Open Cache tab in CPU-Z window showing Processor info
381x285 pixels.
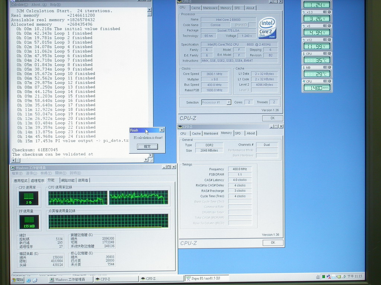196,8
